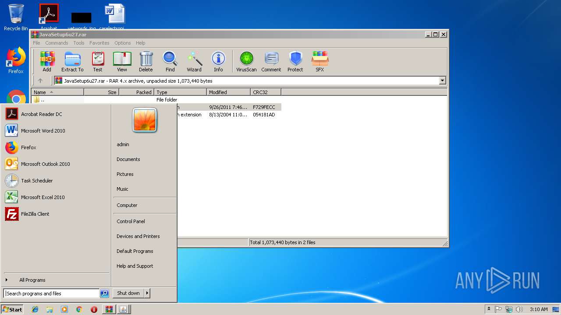561x315 pixels.
Task: Expand the archive path dropdown arrow
Action: click(442, 80)
